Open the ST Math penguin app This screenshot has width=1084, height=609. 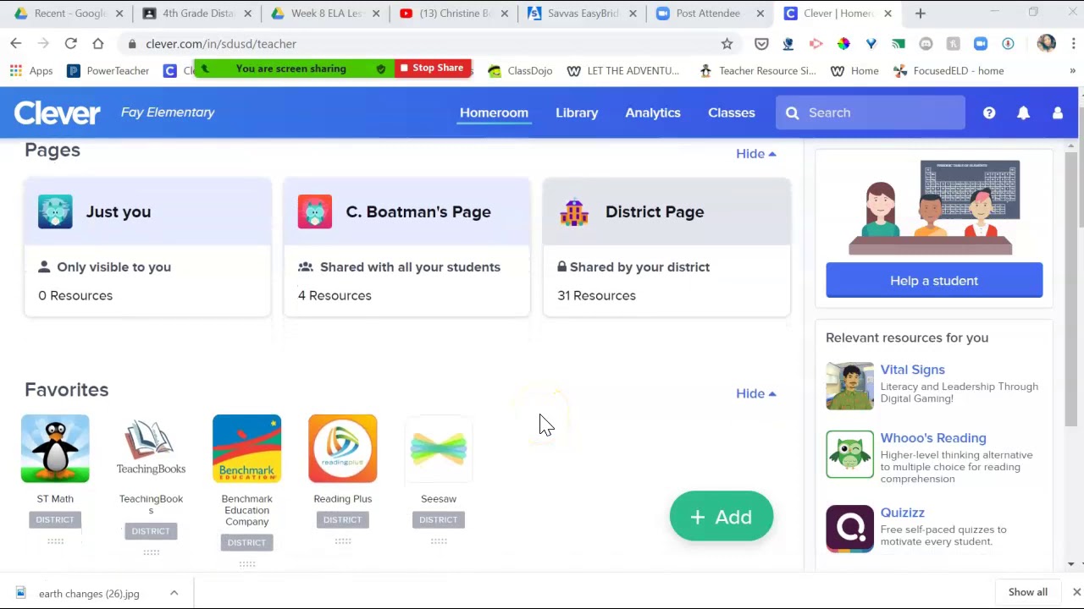55,448
